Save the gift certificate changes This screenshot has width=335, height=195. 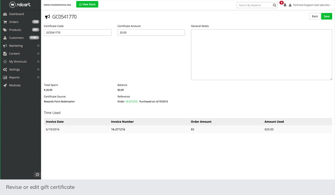click(x=327, y=16)
